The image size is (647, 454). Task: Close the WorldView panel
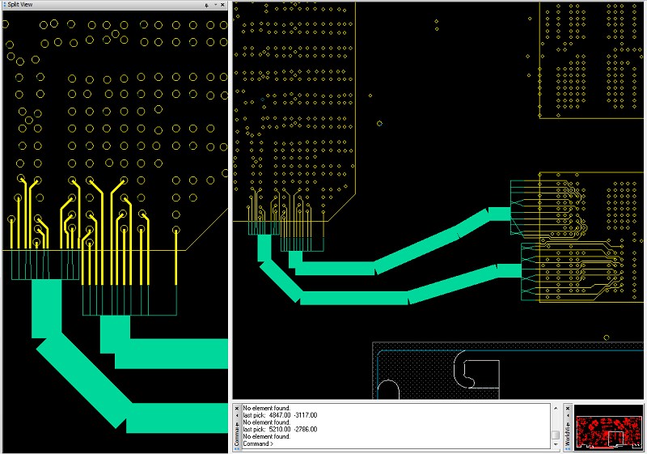(x=568, y=408)
